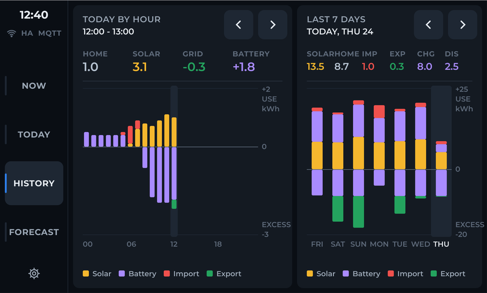The width and height of the screenshot is (487, 293).
Task: Click the 12:40 clock display
Action: tap(34, 15)
